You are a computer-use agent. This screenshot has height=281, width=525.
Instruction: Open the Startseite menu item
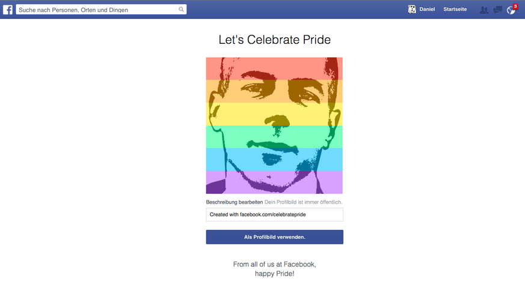[455, 10]
